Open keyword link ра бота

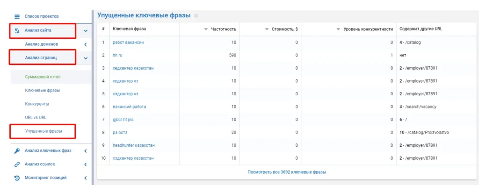point(120,133)
